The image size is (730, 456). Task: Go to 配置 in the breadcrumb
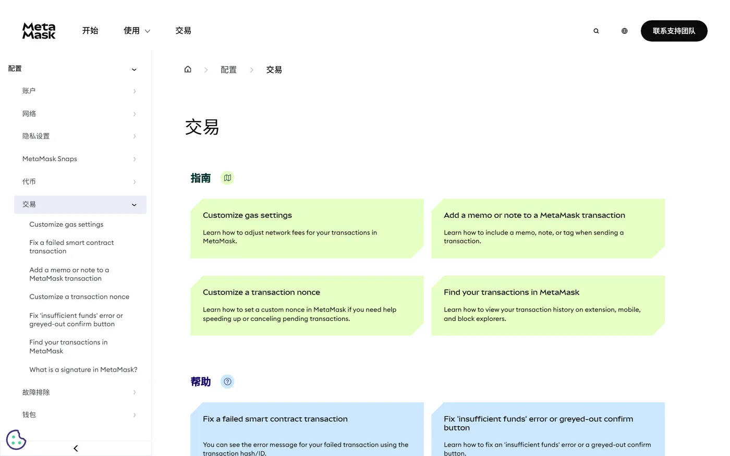coord(228,70)
